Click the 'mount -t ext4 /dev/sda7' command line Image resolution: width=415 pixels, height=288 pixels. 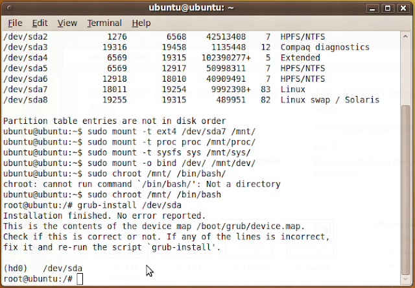[x=130, y=132]
